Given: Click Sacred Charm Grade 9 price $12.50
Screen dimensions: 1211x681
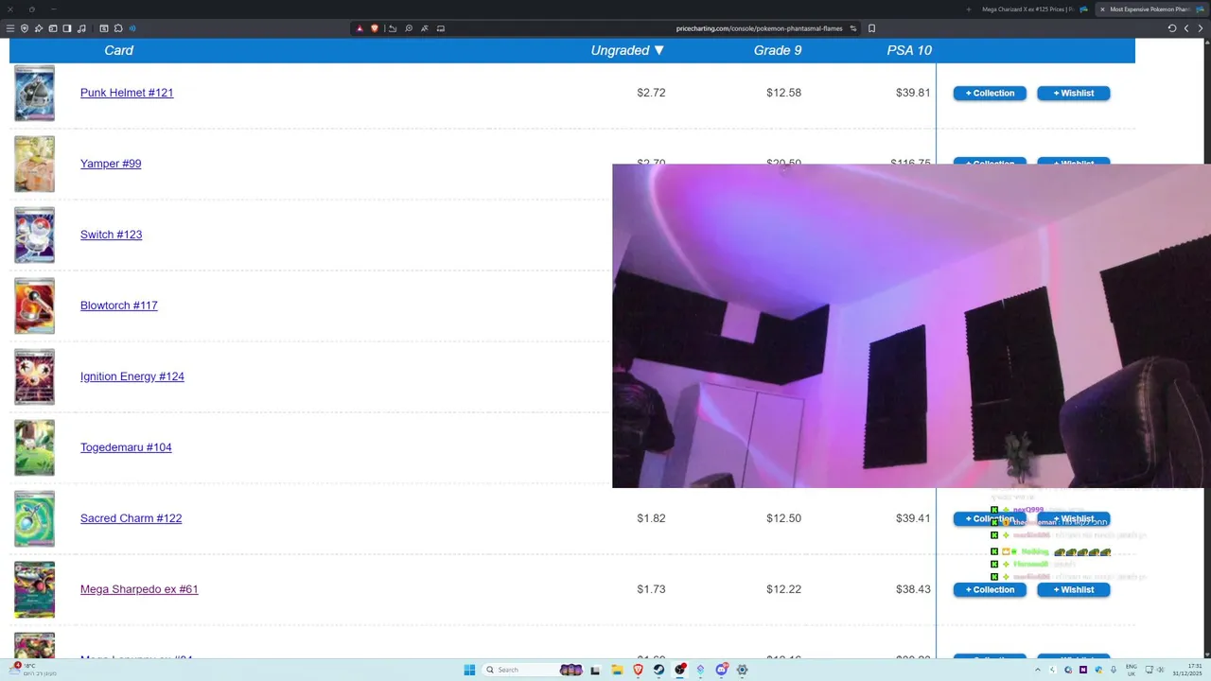Looking at the screenshot, I should click(x=783, y=518).
